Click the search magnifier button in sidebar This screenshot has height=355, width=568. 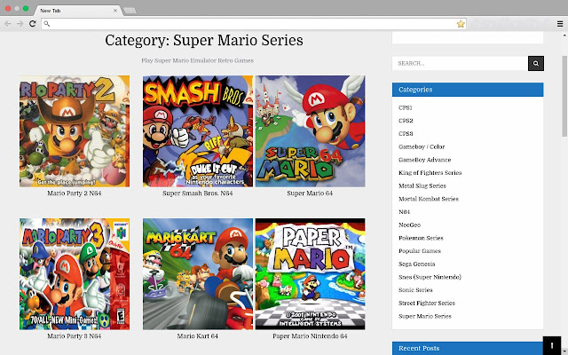coord(536,63)
